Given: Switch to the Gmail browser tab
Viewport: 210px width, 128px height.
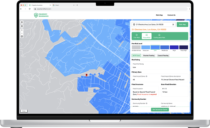Looking at the screenshot, I should (x=63, y=5).
